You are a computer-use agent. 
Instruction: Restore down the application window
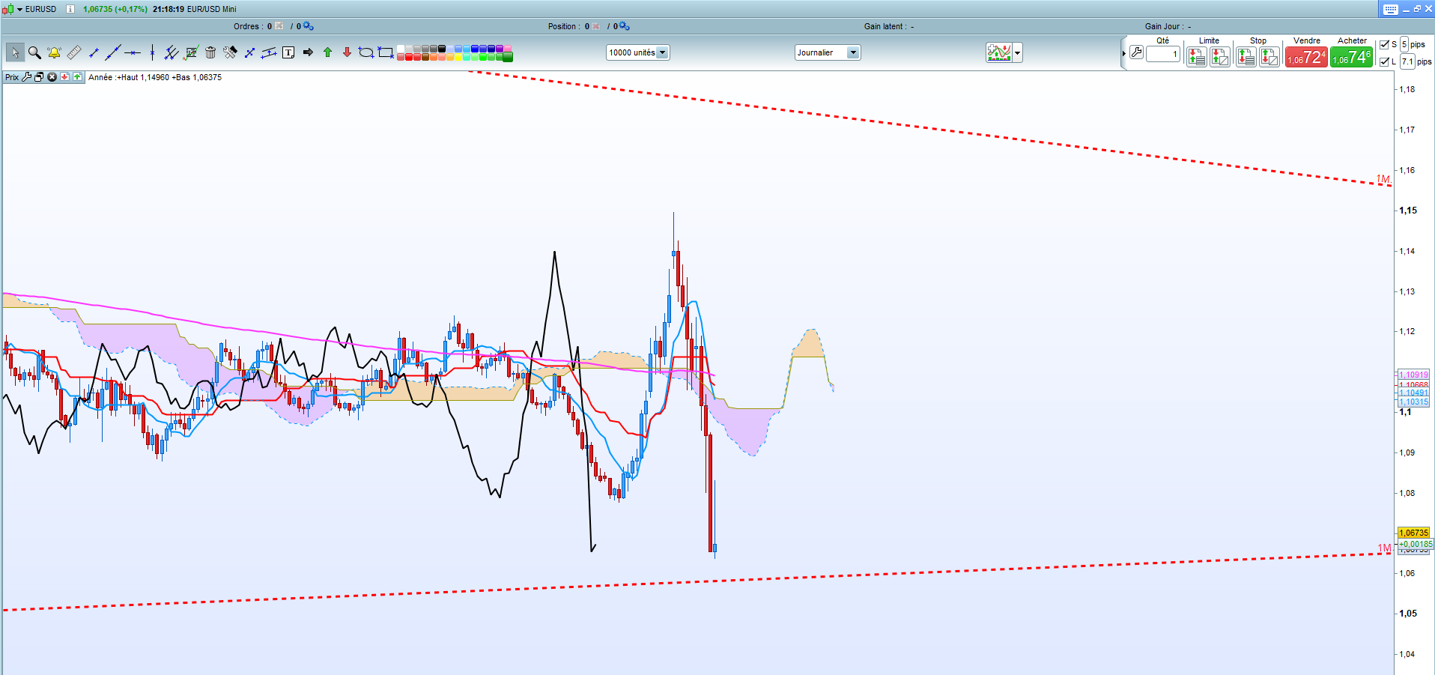1417,9
